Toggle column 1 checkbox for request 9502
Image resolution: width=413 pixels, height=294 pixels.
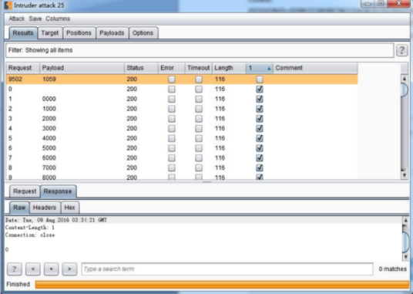tap(260, 79)
